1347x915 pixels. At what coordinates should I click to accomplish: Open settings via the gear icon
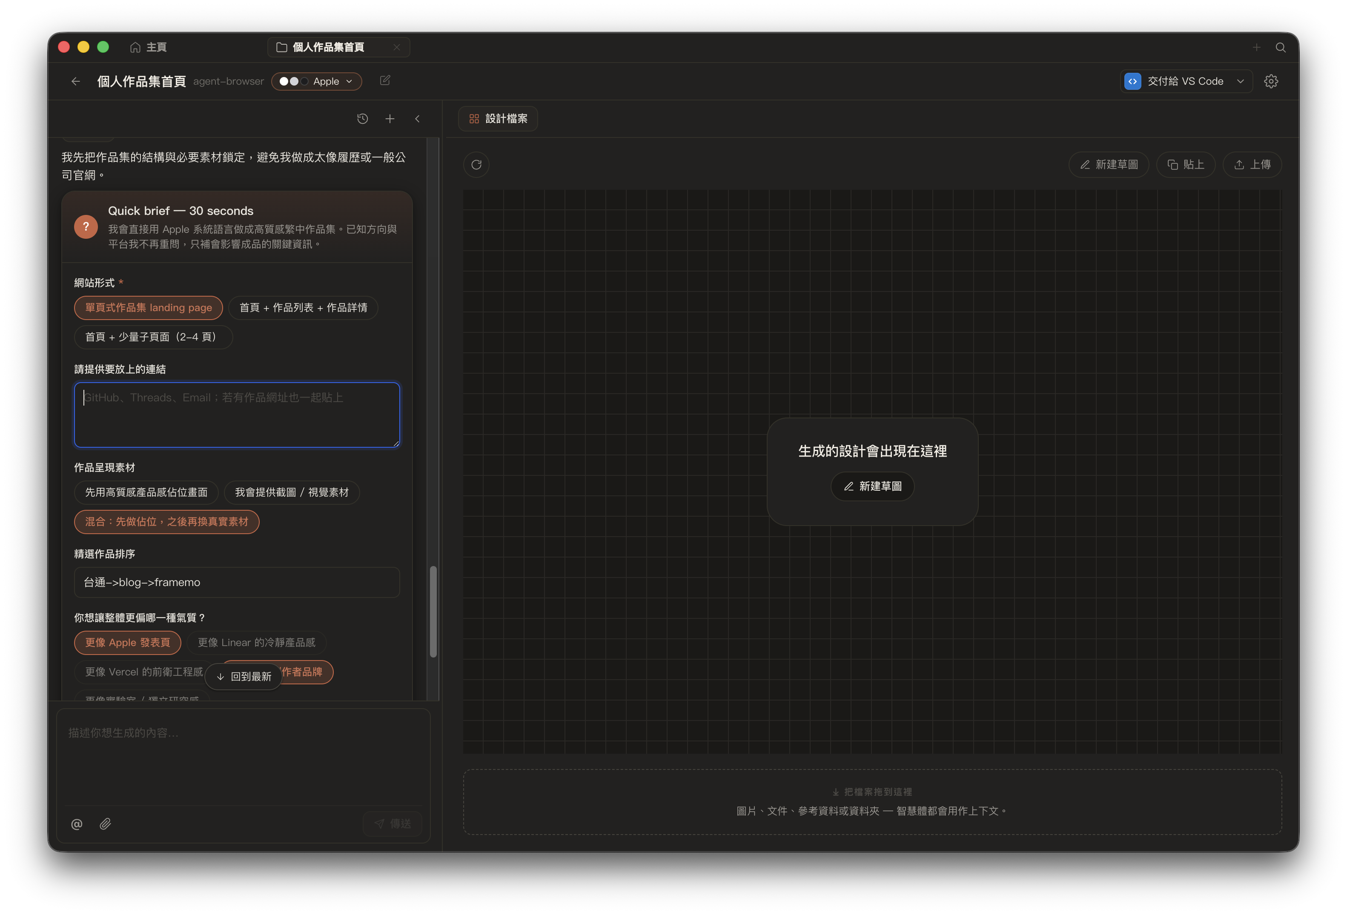[1271, 81]
